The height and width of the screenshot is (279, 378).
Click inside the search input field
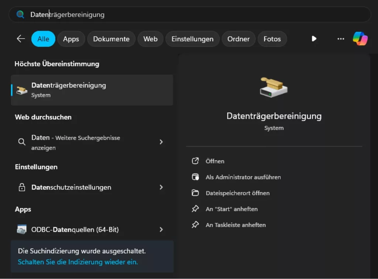111,15
